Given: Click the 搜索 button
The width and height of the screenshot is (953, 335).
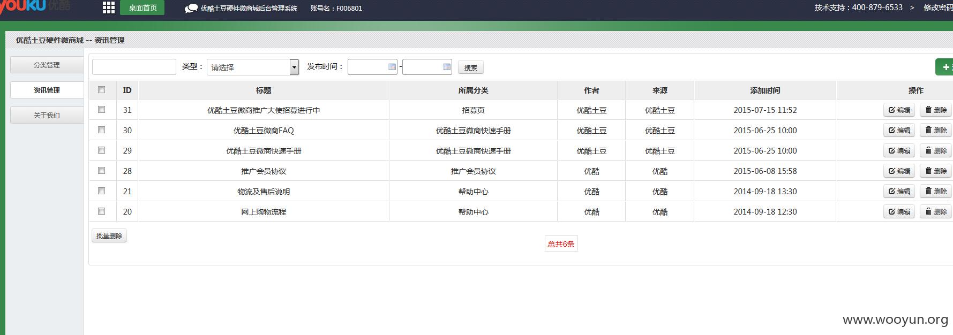Looking at the screenshot, I should coord(471,67).
